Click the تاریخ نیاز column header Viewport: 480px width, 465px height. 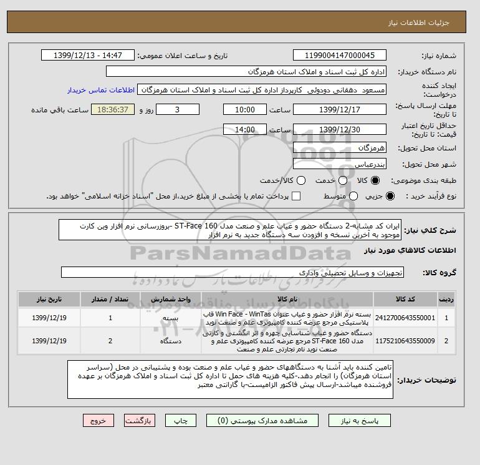click(x=49, y=299)
